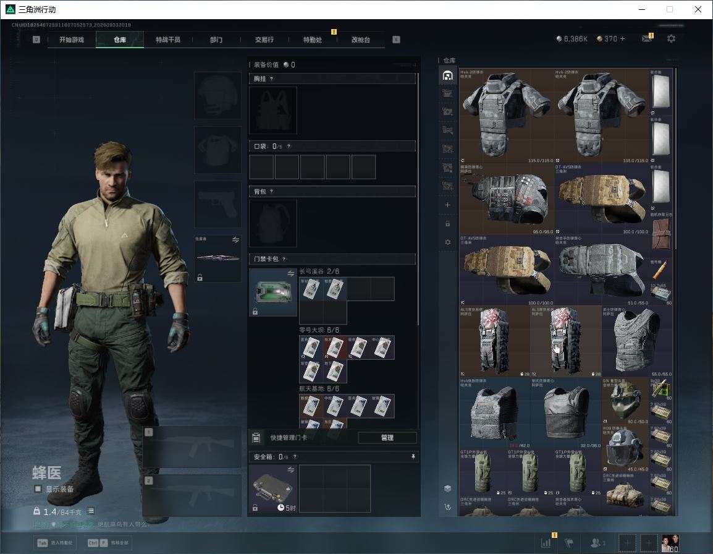Add a new storage box with plus icon

pyautogui.click(x=447, y=205)
